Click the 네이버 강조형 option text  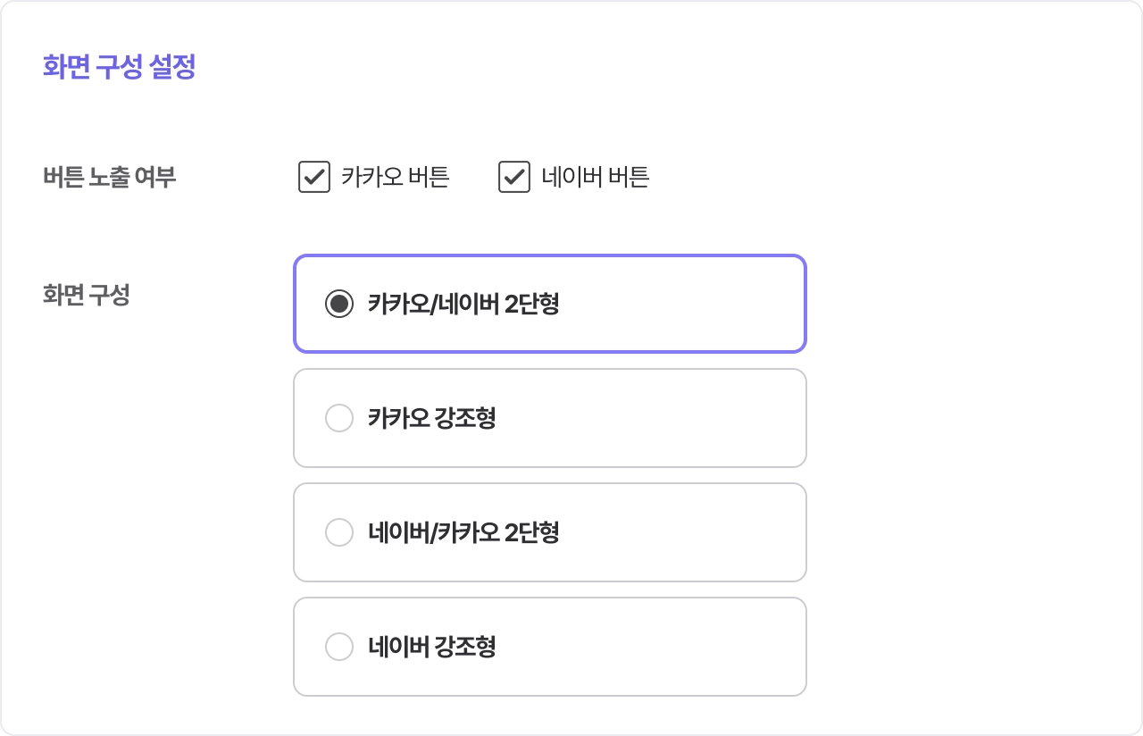431,647
